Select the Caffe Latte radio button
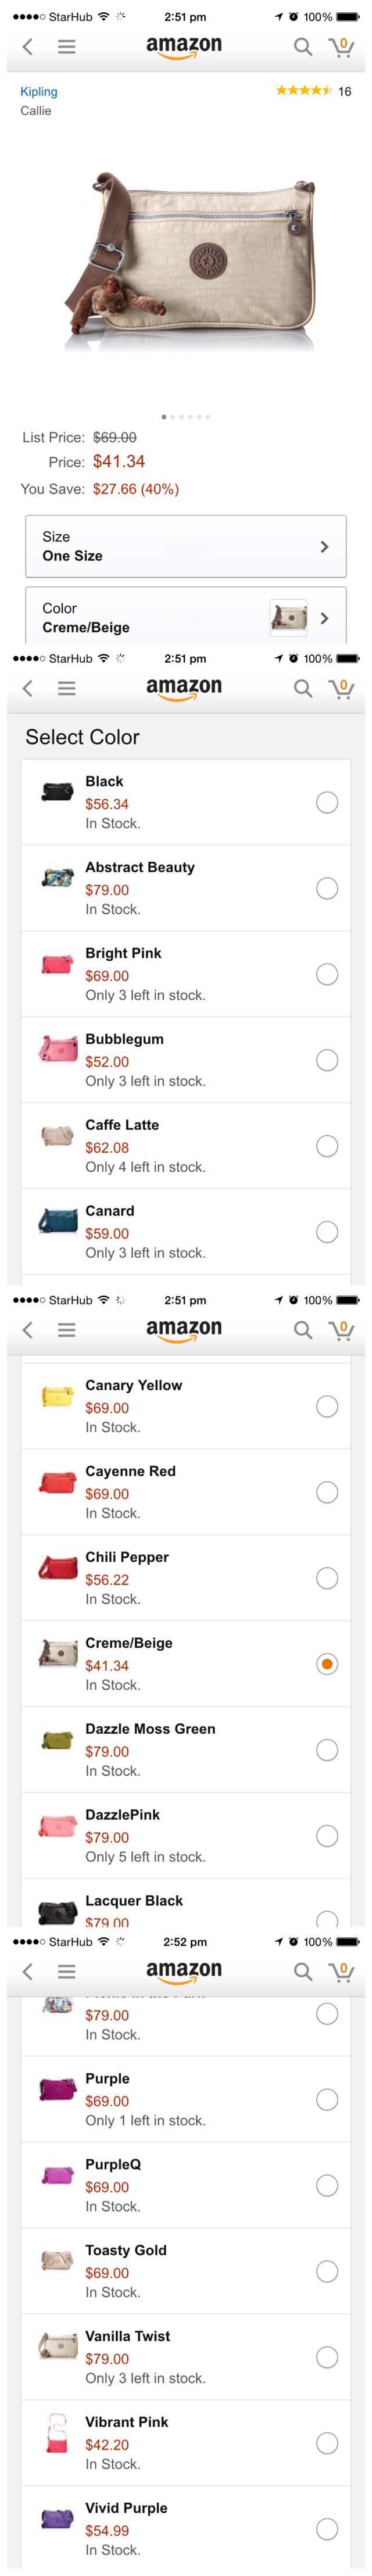This screenshot has height=2576, width=372. tap(327, 1146)
